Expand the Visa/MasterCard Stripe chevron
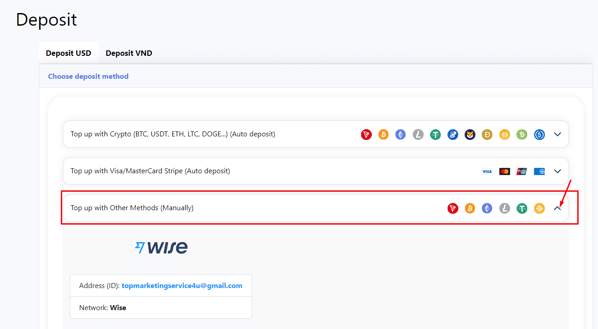This screenshot has width=598, height=329. (x=557, y=171)
